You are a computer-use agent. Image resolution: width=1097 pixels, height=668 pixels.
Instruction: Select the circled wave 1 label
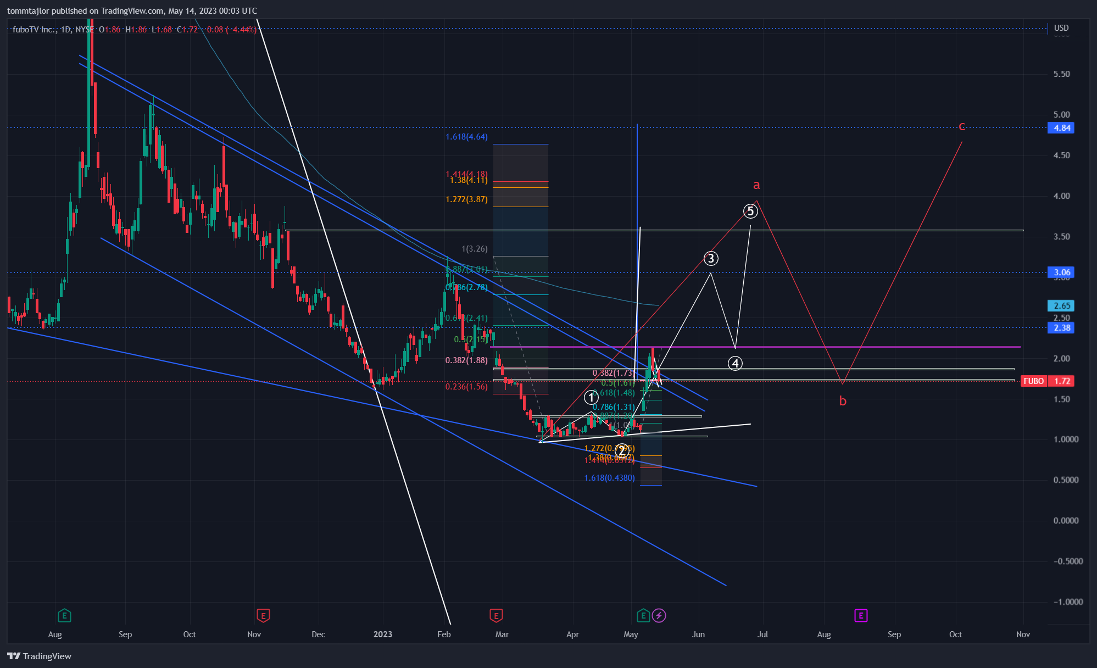pos(591,397)
